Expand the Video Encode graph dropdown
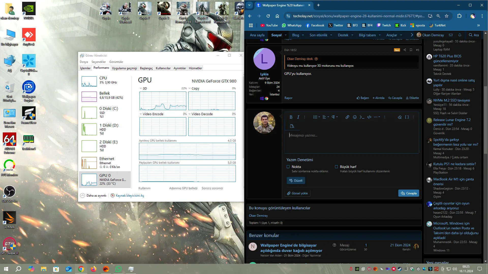This screenshot has width=488, height=274. coord(141,114)
